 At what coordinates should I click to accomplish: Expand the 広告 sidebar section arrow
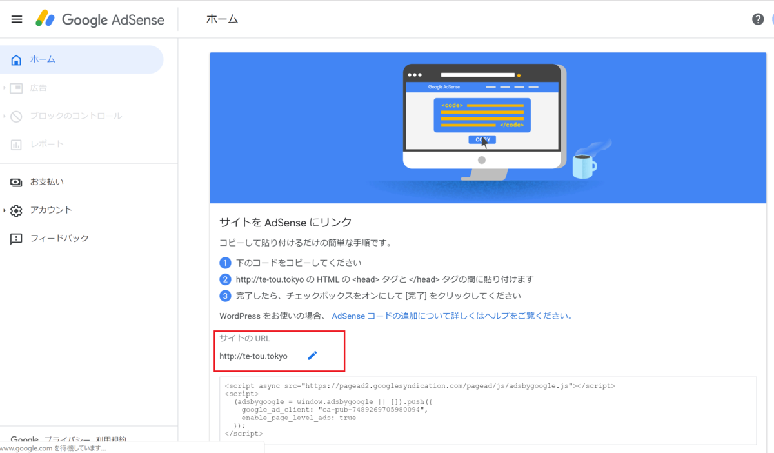5,88
